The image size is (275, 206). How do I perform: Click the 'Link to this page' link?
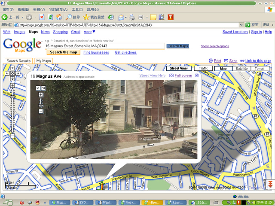point(258,61)
